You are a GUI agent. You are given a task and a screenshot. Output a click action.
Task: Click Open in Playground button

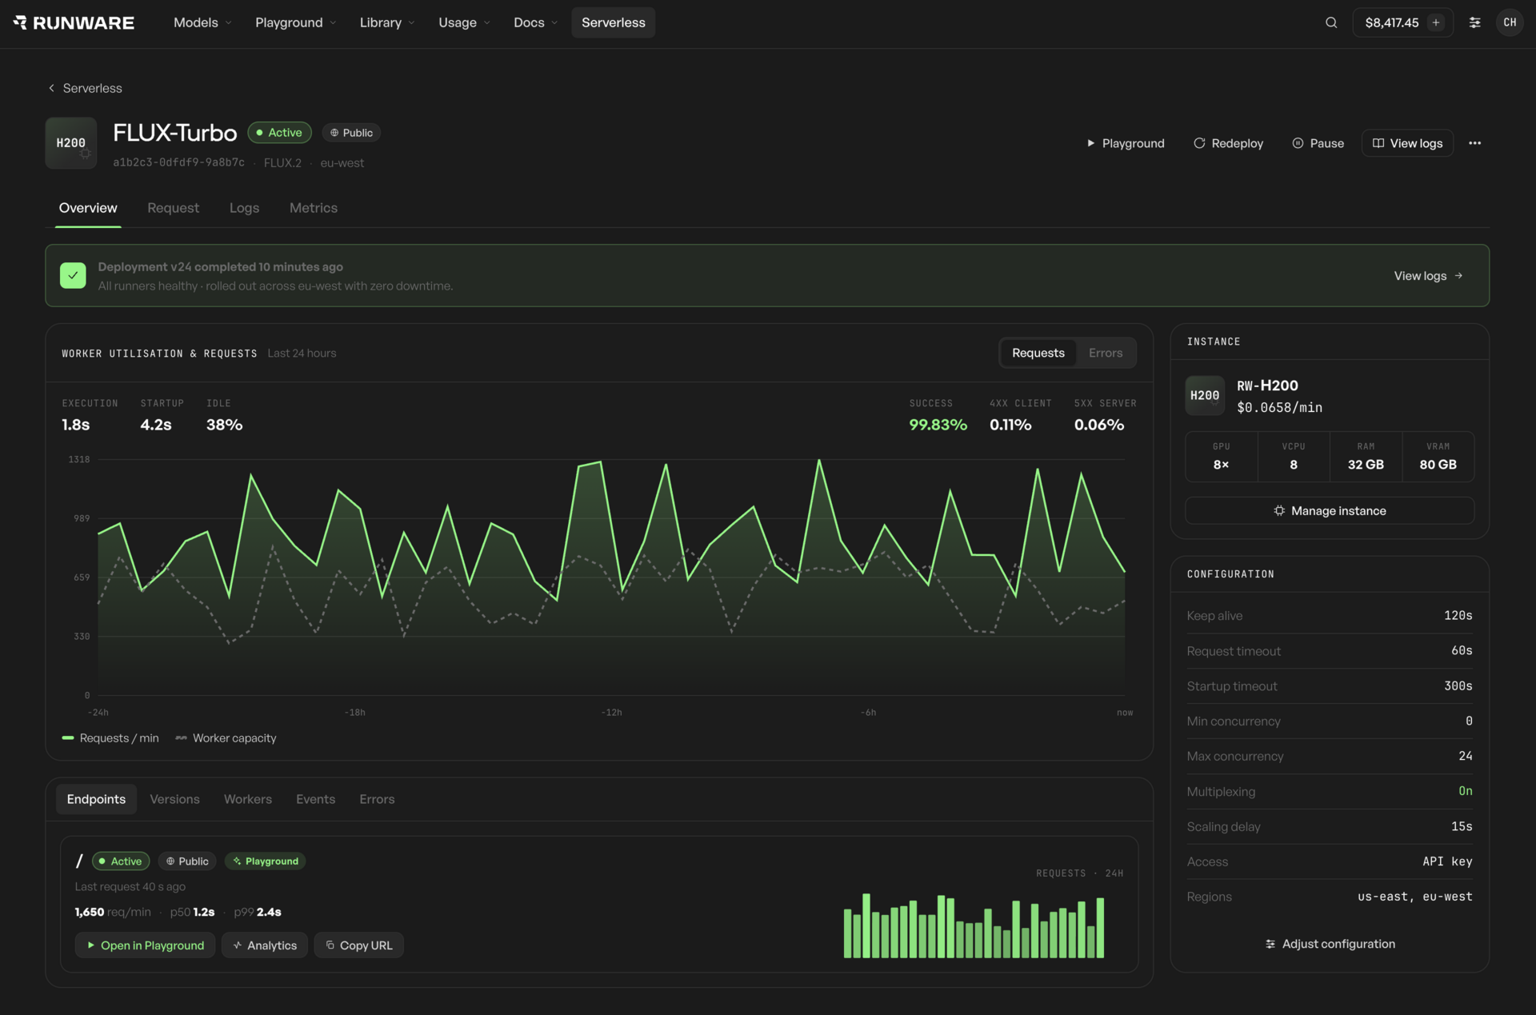tap(145, 945)
